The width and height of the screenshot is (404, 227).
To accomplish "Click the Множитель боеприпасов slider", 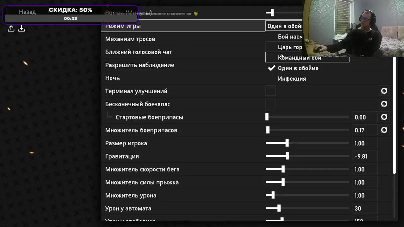I will pyautogui.click(x=307, y=130).
